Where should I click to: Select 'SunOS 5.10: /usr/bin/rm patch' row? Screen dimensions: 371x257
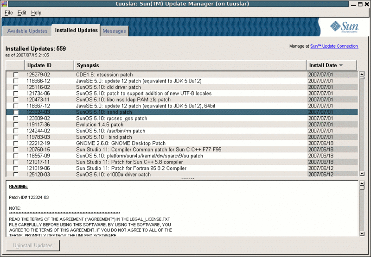182,131
